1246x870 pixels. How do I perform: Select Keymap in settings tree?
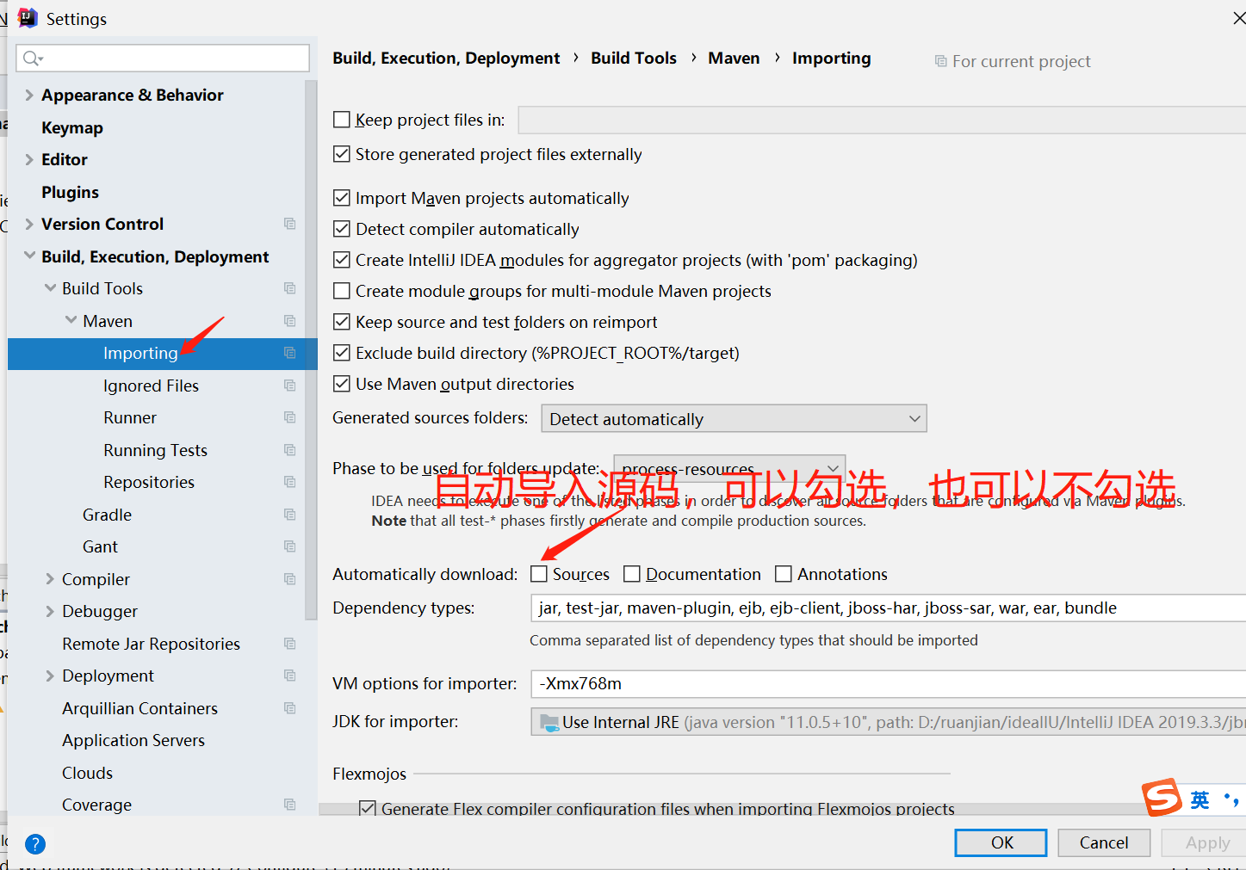72,127
